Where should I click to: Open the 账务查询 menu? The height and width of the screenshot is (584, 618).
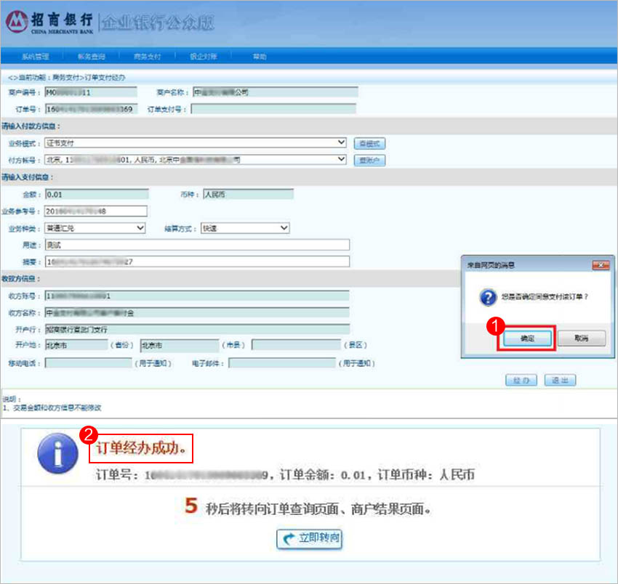click(92, 57)
